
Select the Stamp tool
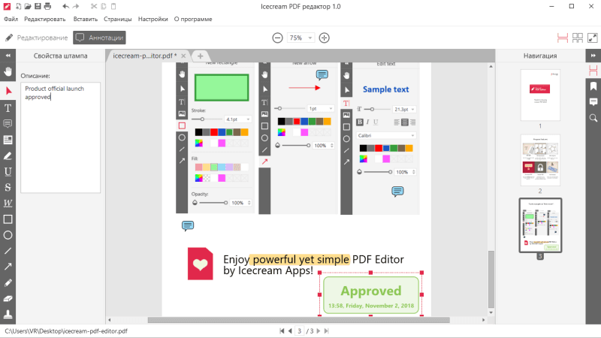(x=8, y=314)
